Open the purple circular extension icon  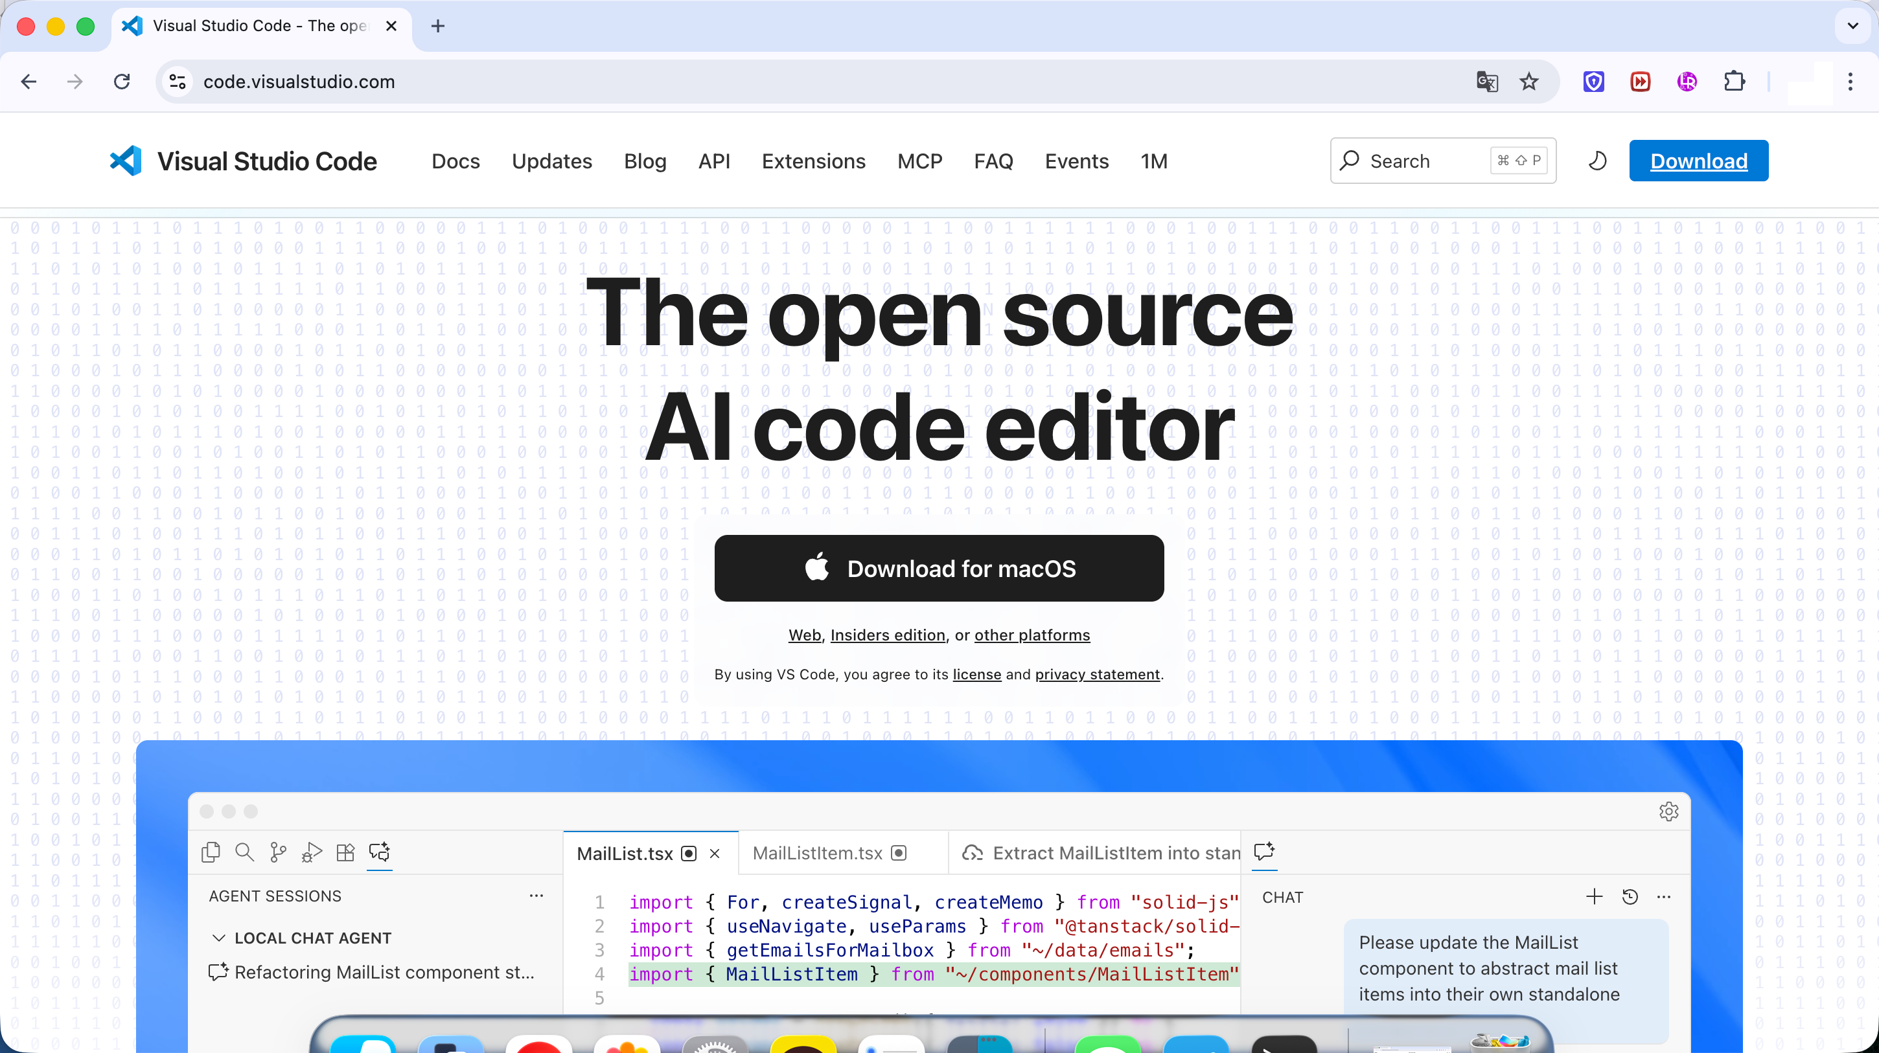click(x=1687, y=82)
